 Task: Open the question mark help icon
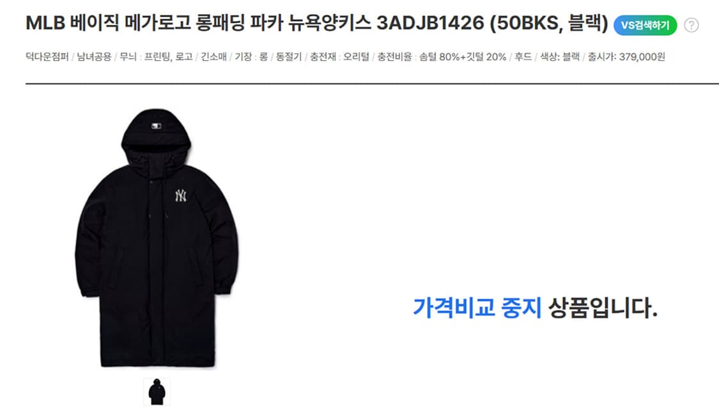click(x=691, y=25)
